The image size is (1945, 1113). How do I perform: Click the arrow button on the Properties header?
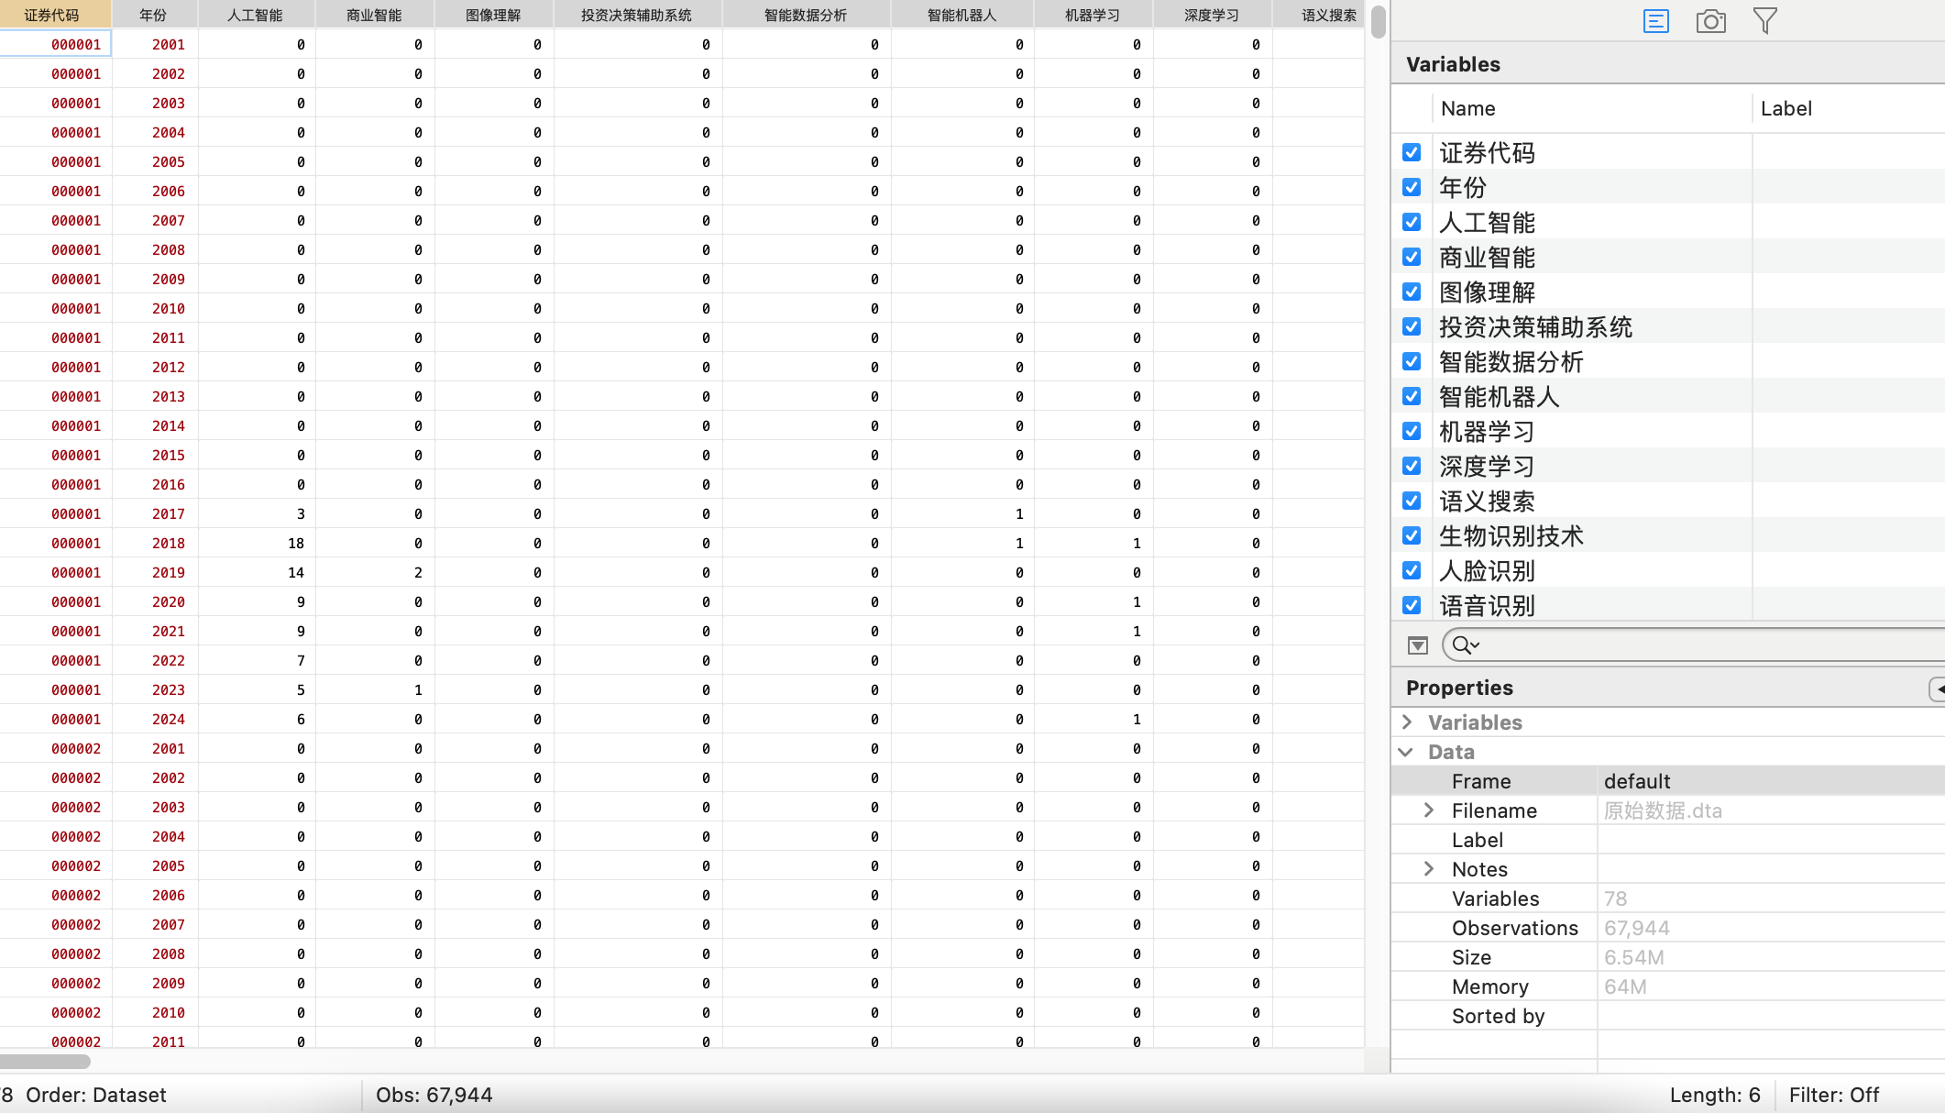[1937, 689]
